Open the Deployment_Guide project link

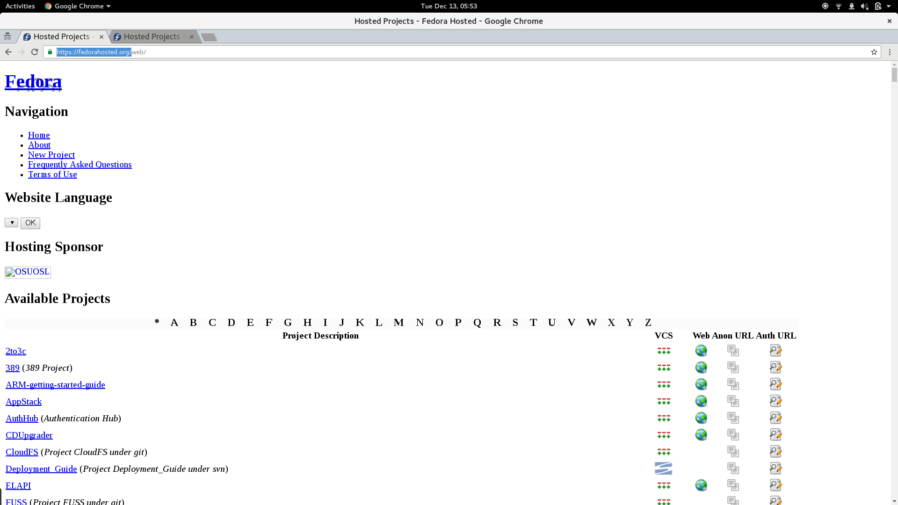click(41, 469)
